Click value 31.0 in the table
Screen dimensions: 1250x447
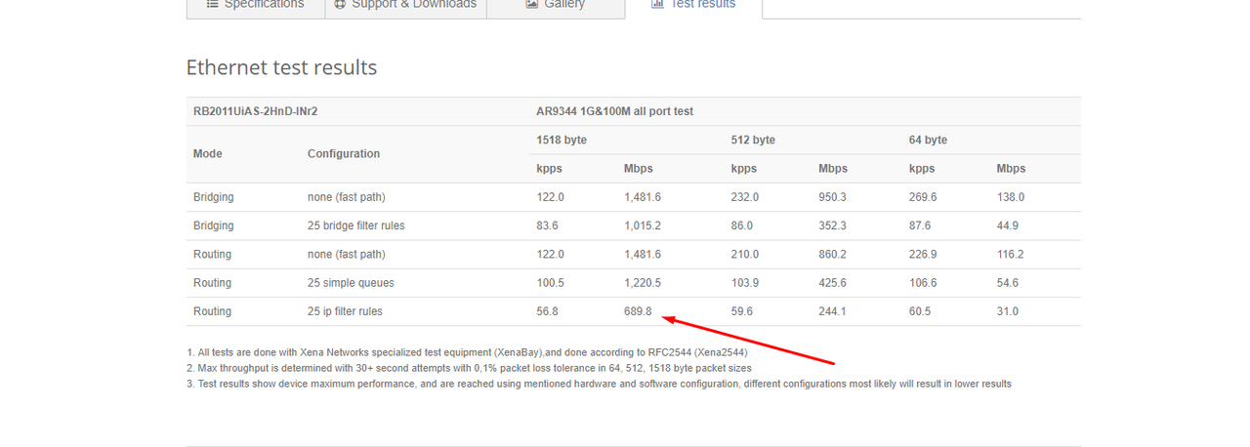tap(1007, 311)
